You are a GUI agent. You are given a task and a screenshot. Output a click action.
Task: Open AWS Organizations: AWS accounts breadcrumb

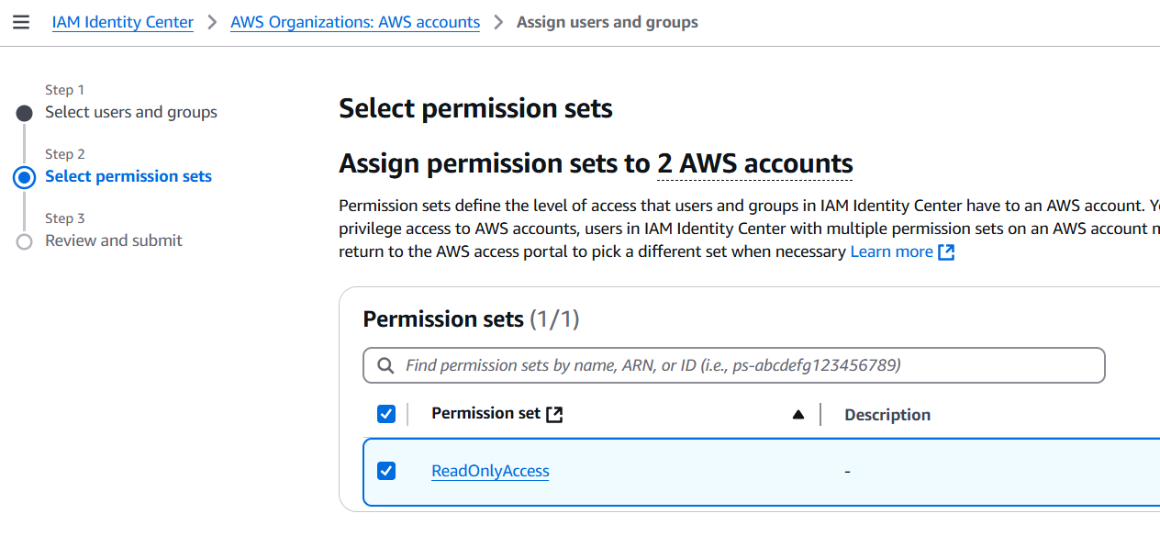point(355,22)
